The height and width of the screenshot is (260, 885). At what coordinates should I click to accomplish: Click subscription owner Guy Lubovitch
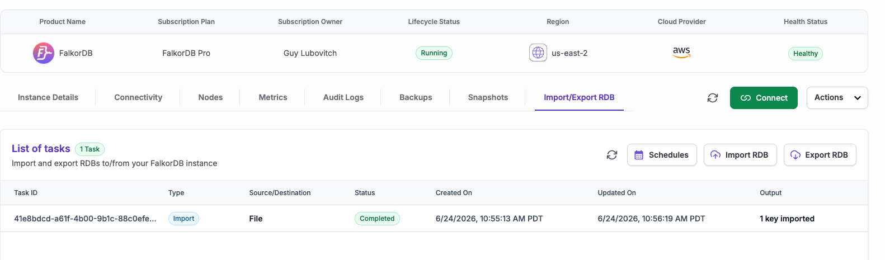[x=310, y=53]
